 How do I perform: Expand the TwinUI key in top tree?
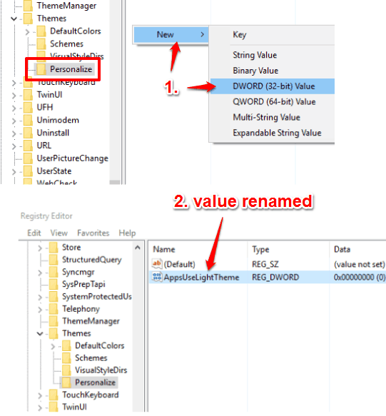pos(14,95)
